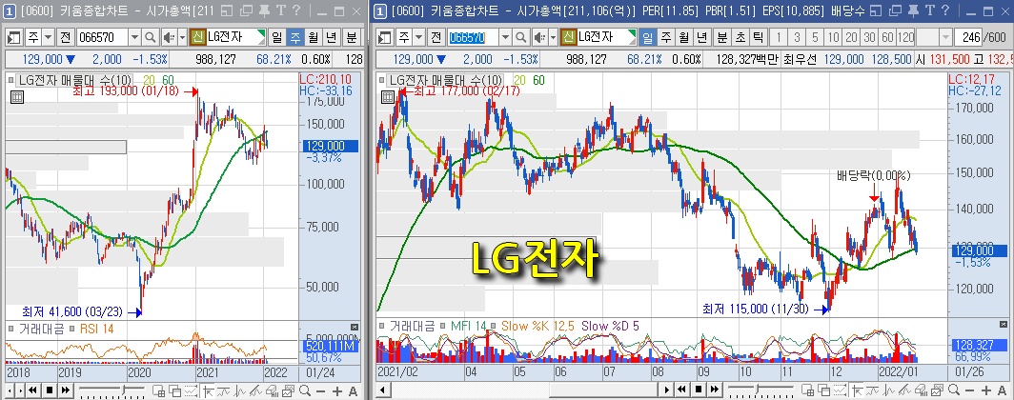Focus stock code field 066570 in left window

click(102, 37)
